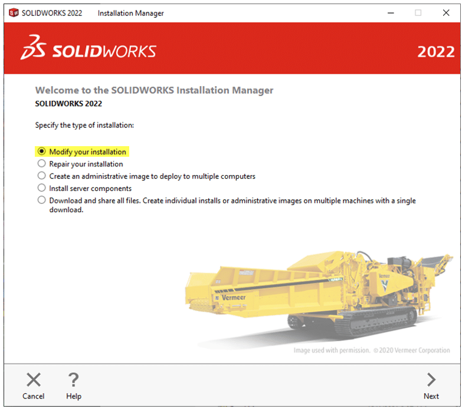Image resolution: width=462 pixels, height=409 pixels.
Task: Select Create an administrative image radio button
Action: (x=41, y=176)
